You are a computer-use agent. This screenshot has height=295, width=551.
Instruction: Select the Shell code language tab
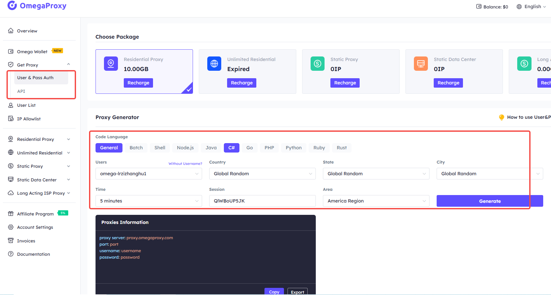coord(160,148)
